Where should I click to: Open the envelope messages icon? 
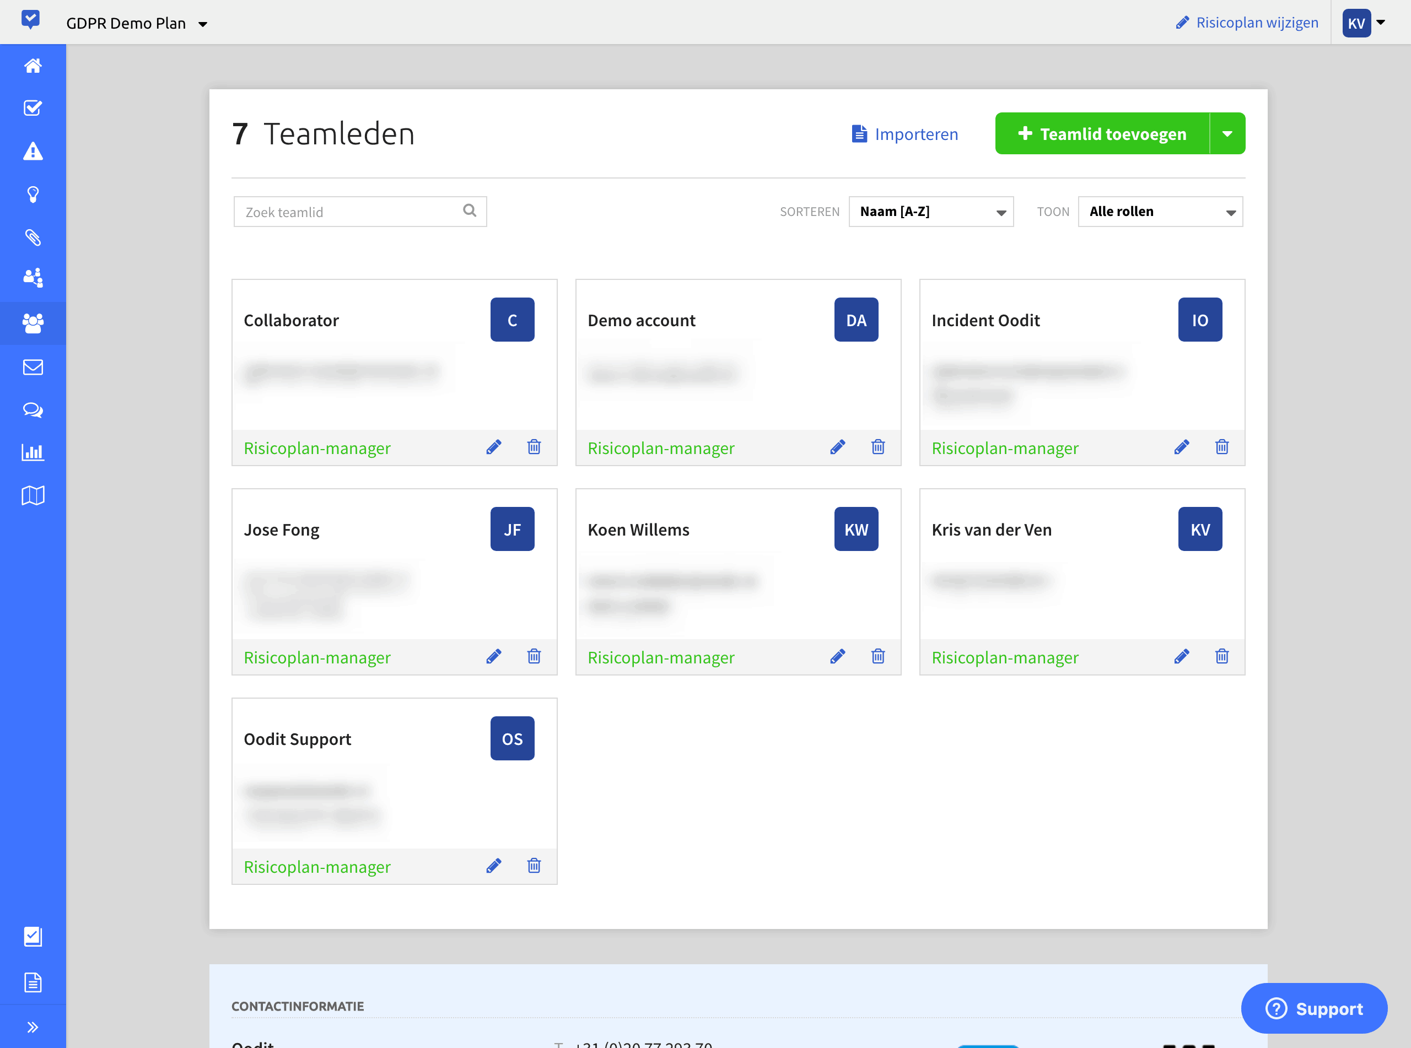click(33, 366)
